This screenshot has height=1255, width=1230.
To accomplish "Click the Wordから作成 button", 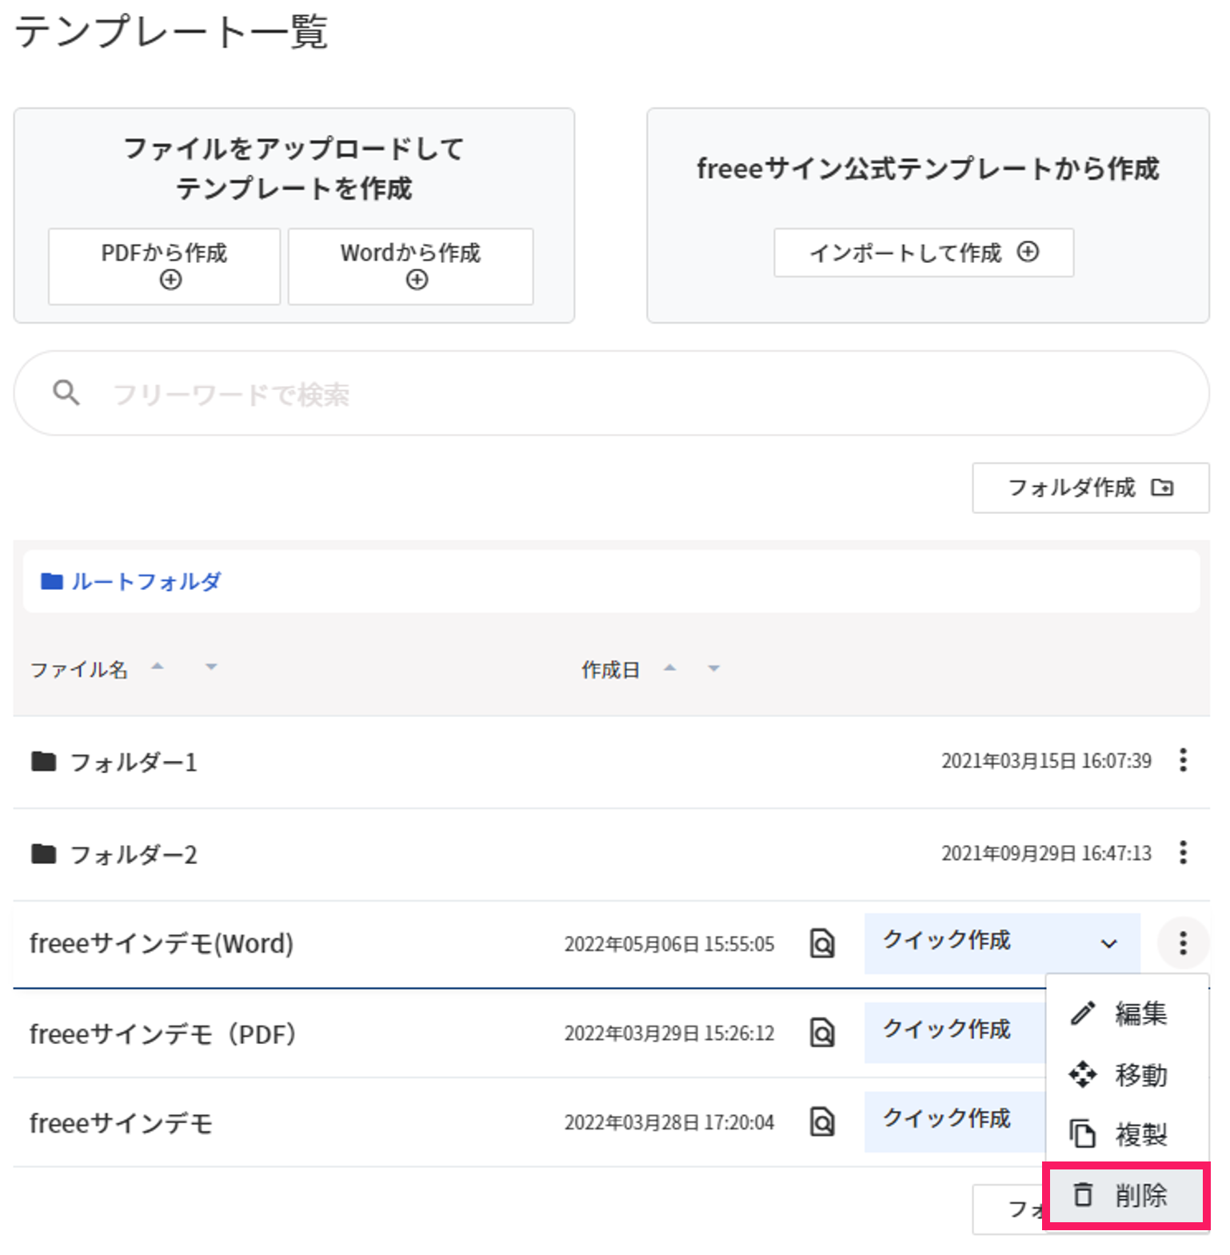I will [410, 266].
